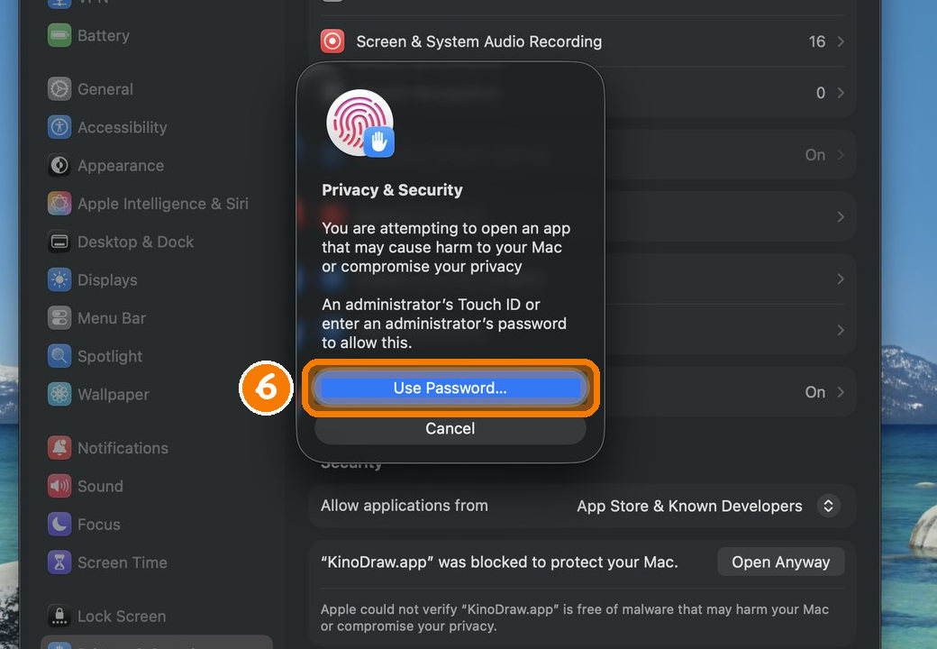Click Use Password… button
This screenshot has width=937, height=649.
(x=450, y=388)
